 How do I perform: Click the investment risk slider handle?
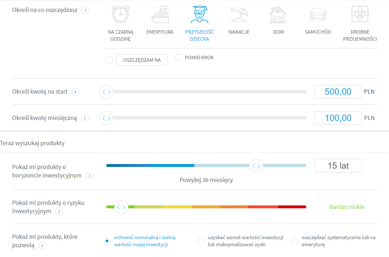point(121,207)
